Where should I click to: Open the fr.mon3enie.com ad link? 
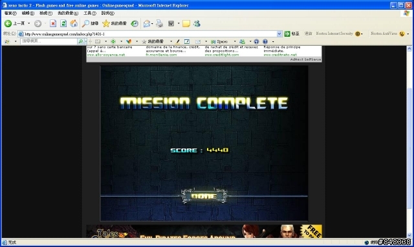coord(161,55)
